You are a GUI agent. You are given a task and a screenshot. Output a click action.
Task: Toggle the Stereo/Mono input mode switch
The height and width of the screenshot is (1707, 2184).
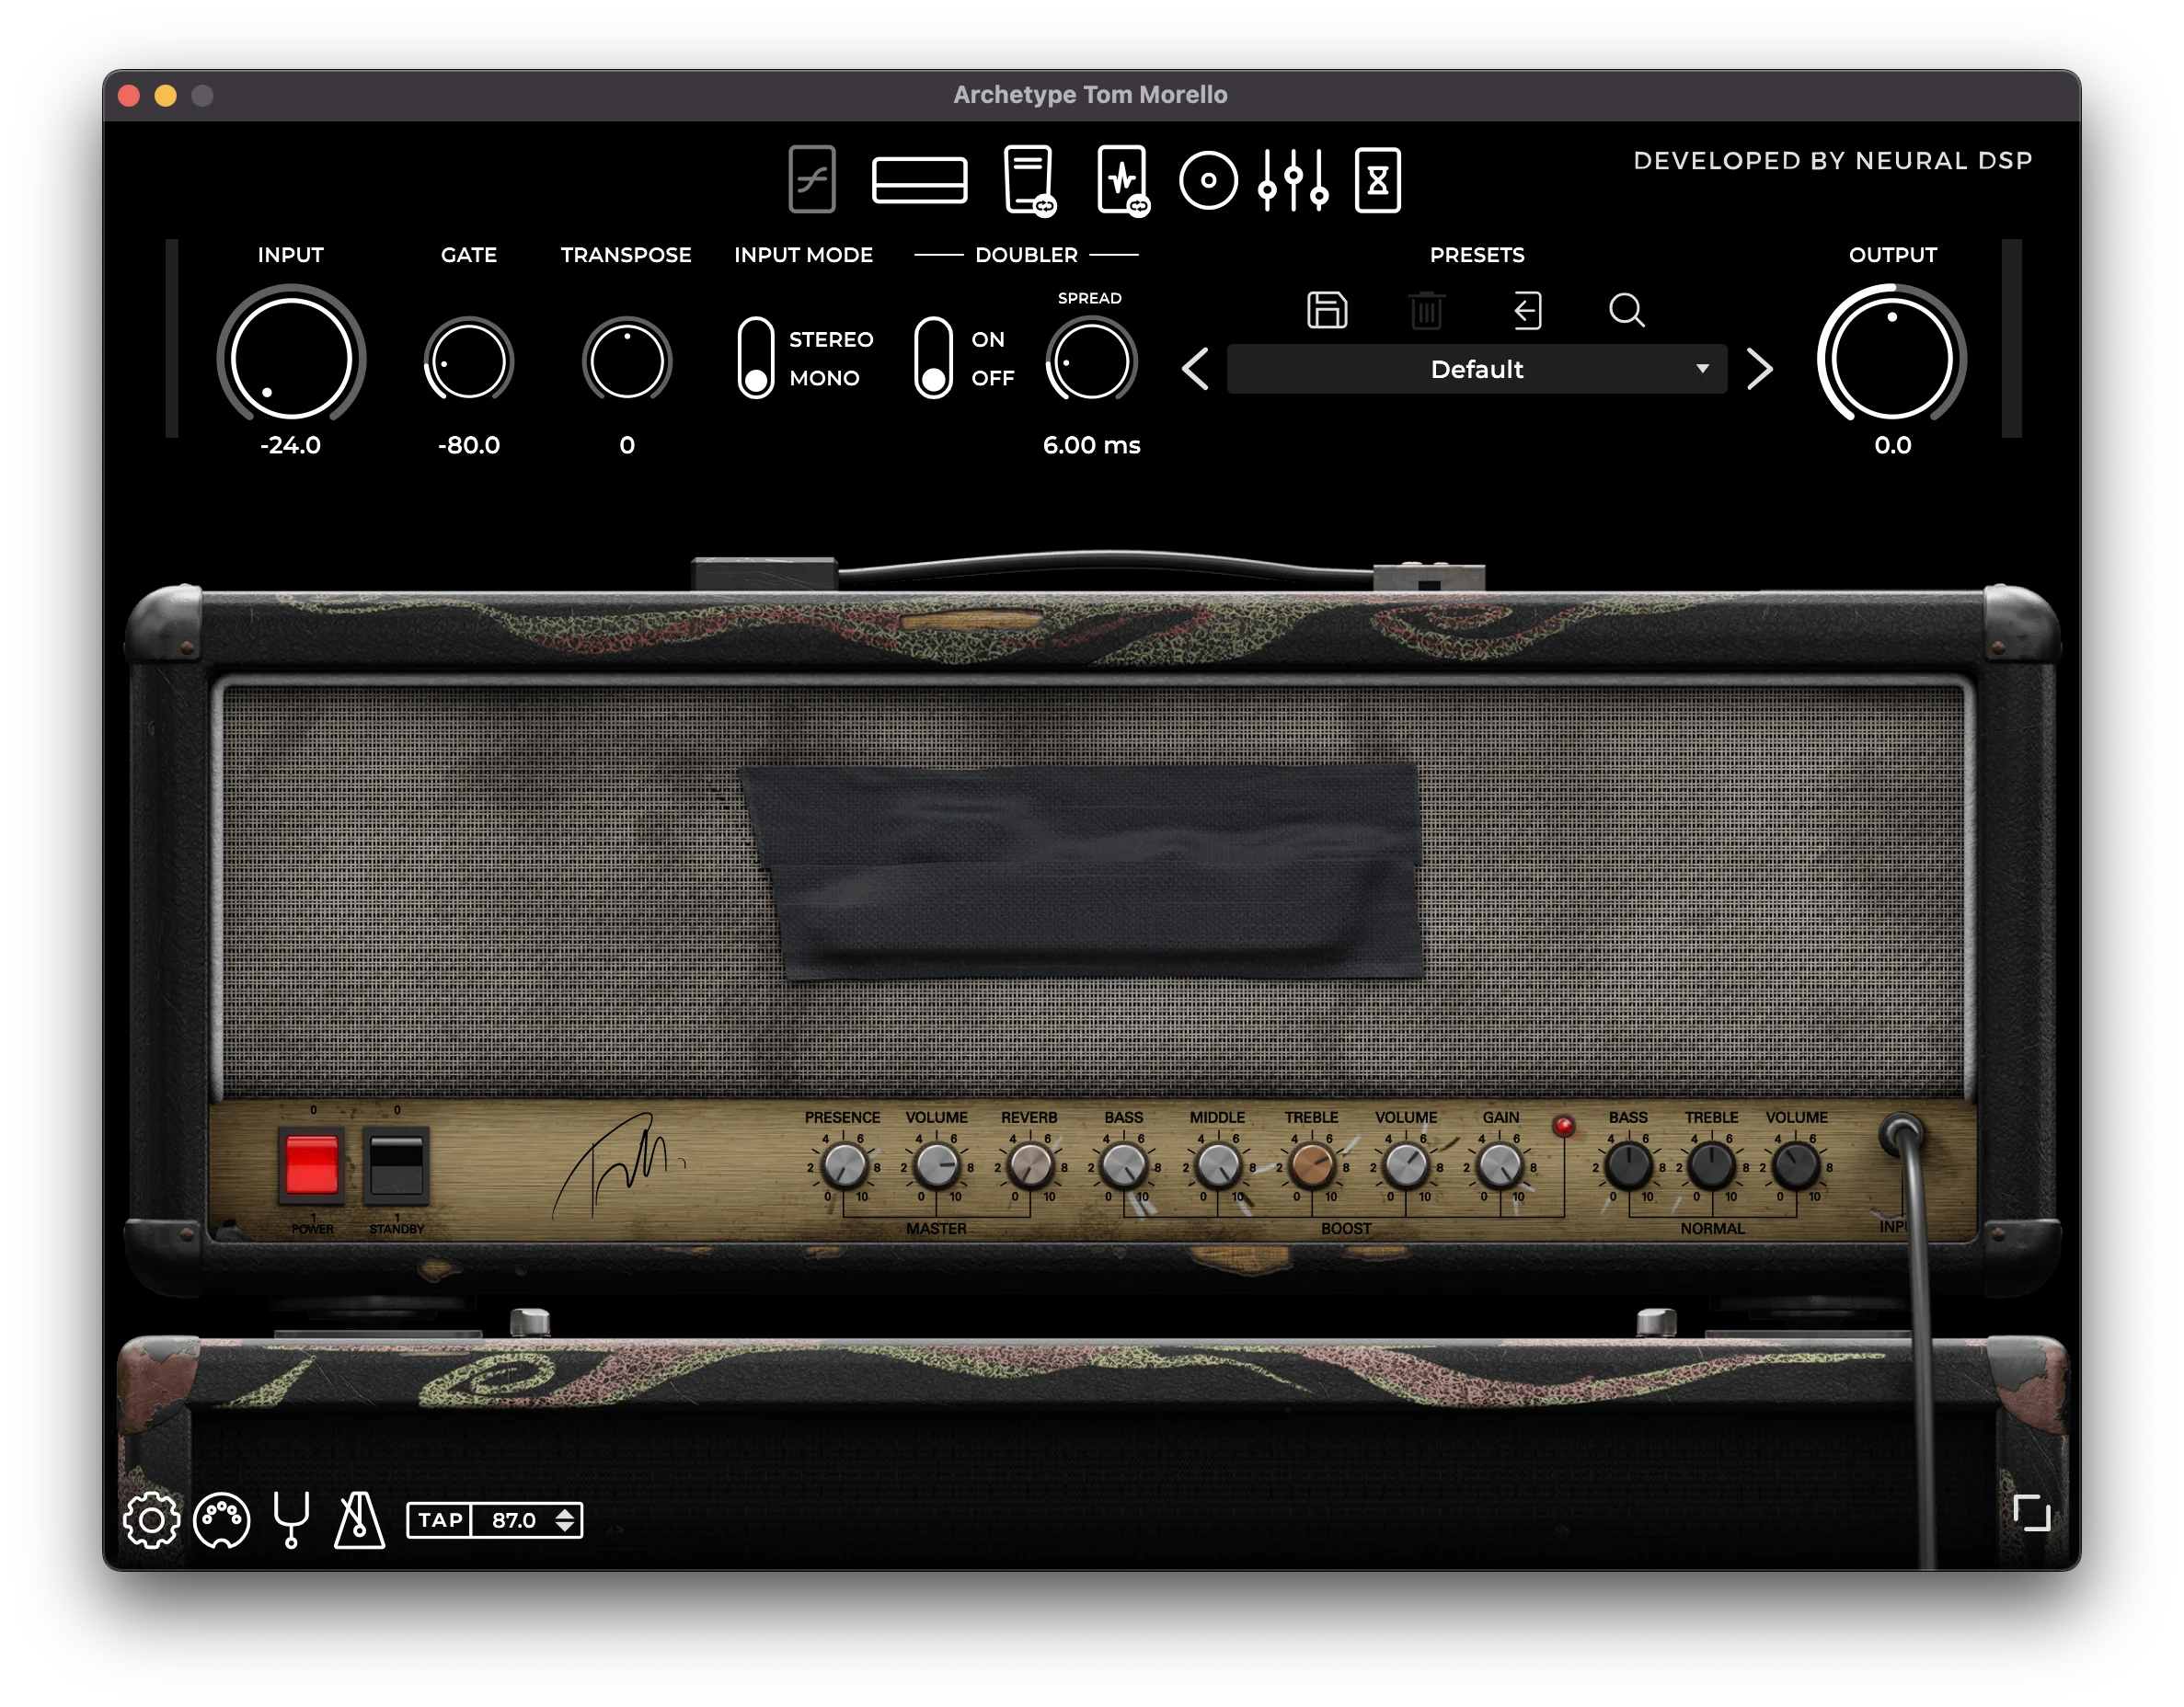[756, 358]
